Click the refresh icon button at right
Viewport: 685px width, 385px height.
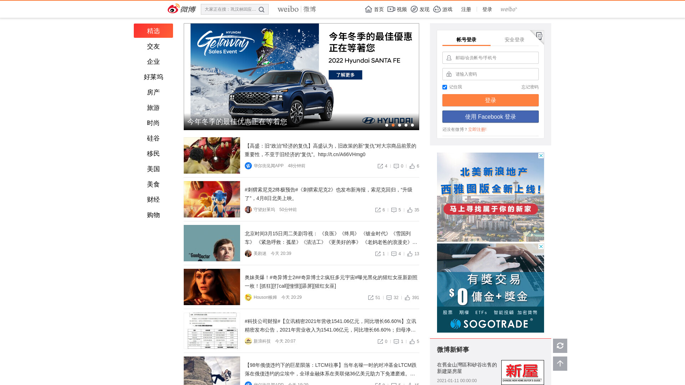click(560, 346)
